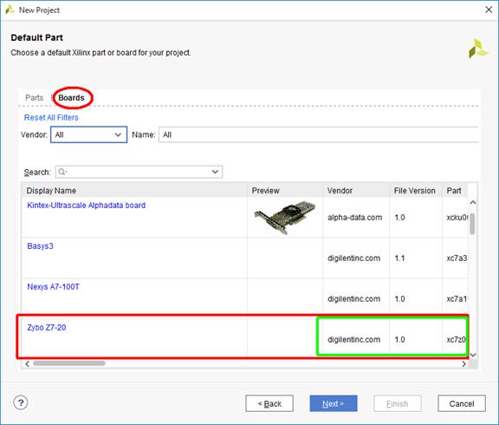Sort by Vendor column header
Image resolution: width=499 pixels, height=425 pixels.
(356, 191)
